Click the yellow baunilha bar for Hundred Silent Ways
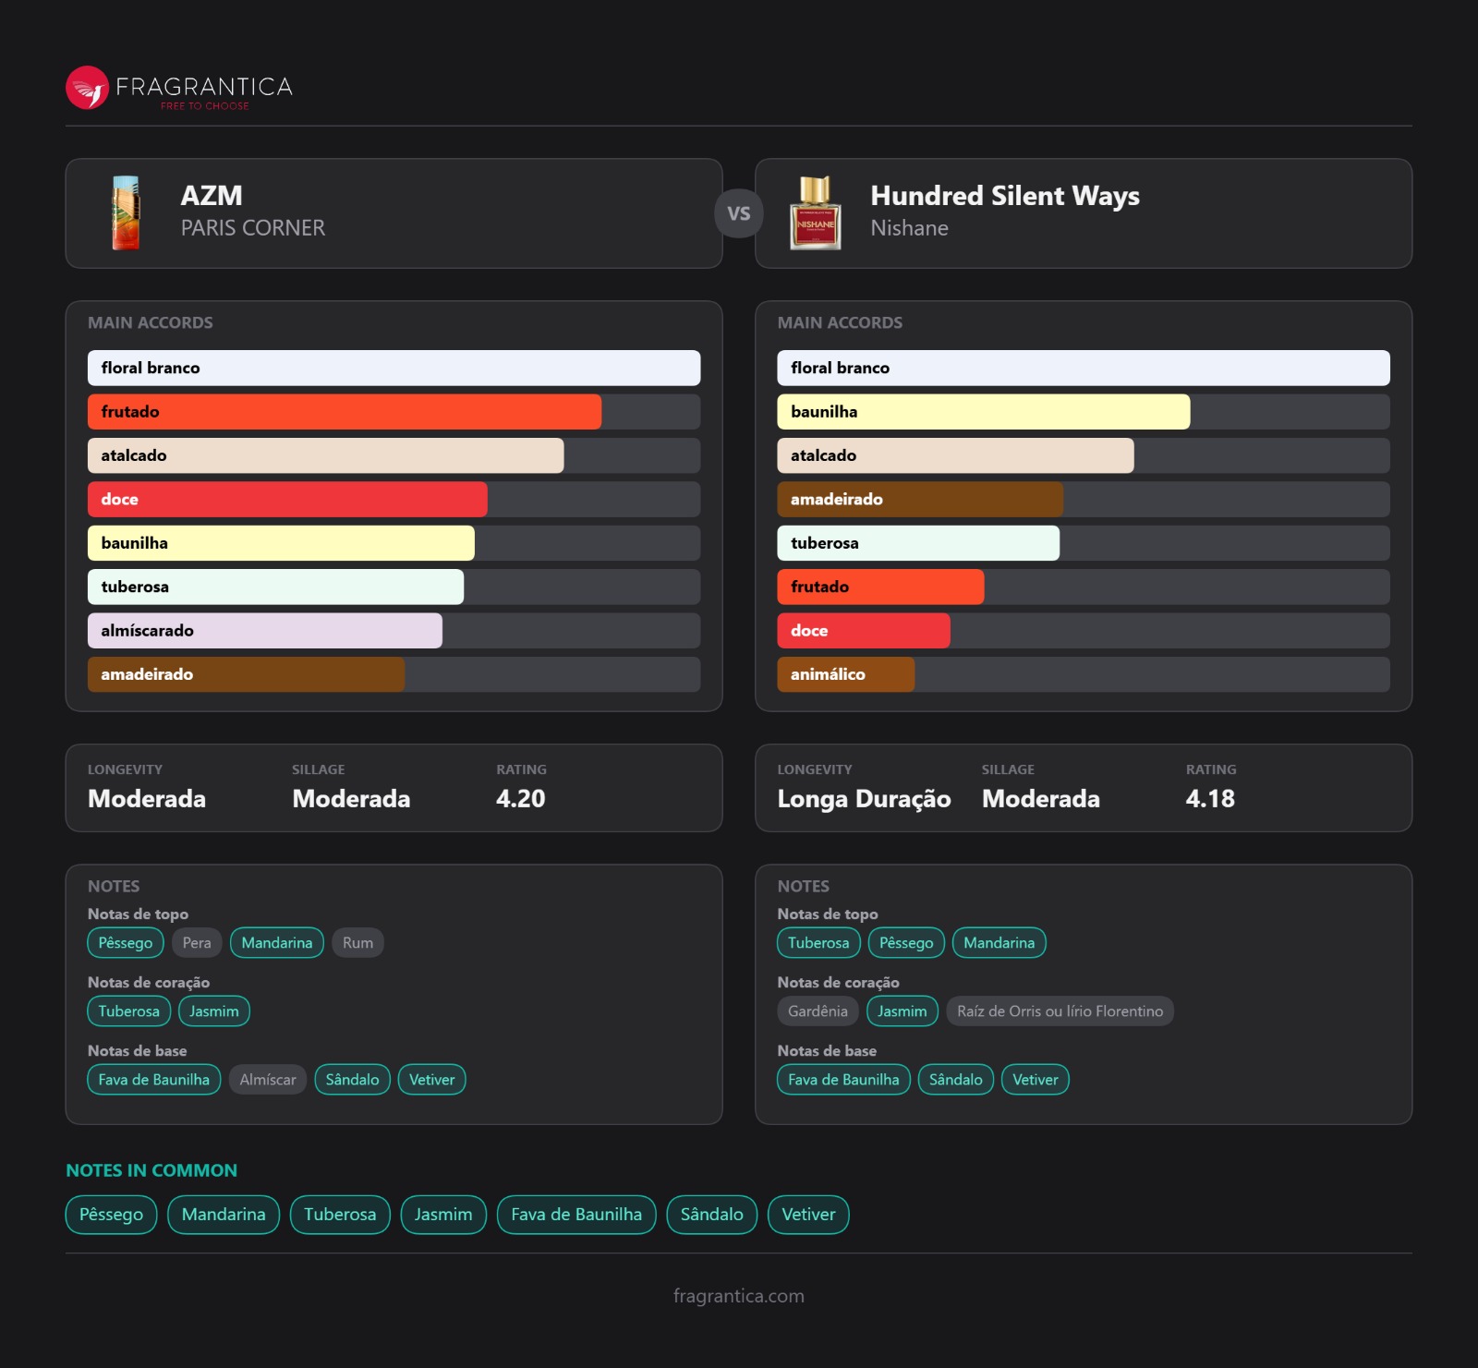The width and height of the screenshot is (1478, 1368). coord(983,412)
